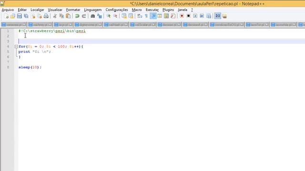Open the Arquivo menu
The height and width of the screenshot is (171, 305).
(8, 9)
